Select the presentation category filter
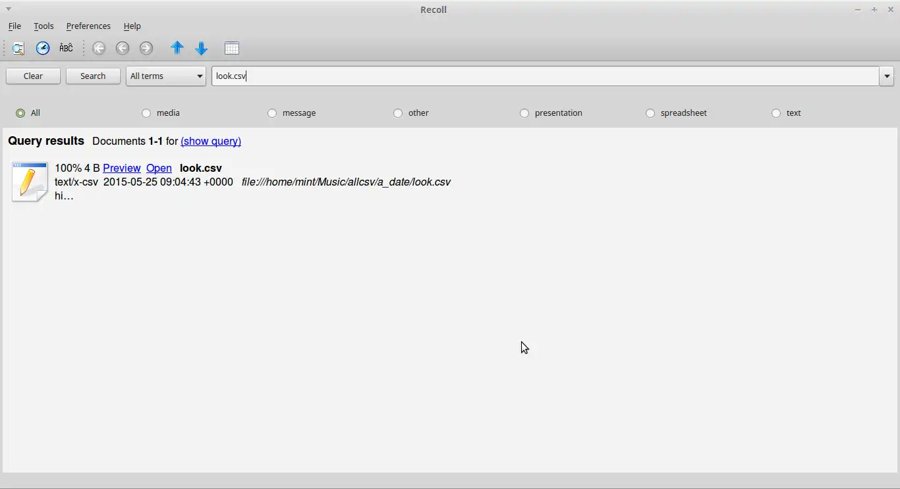This screenshot has height=489, width=900. pyautogui.click(x=551, y=113)
